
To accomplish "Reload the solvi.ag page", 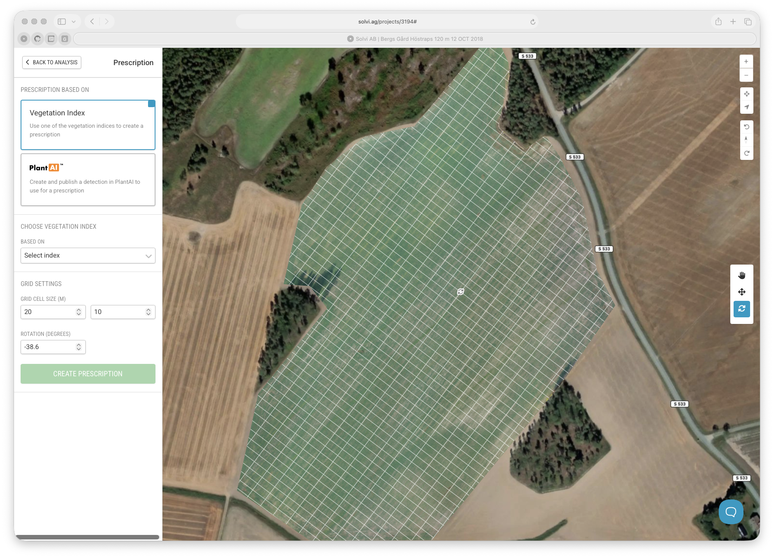I will click(x=533, y=22).
